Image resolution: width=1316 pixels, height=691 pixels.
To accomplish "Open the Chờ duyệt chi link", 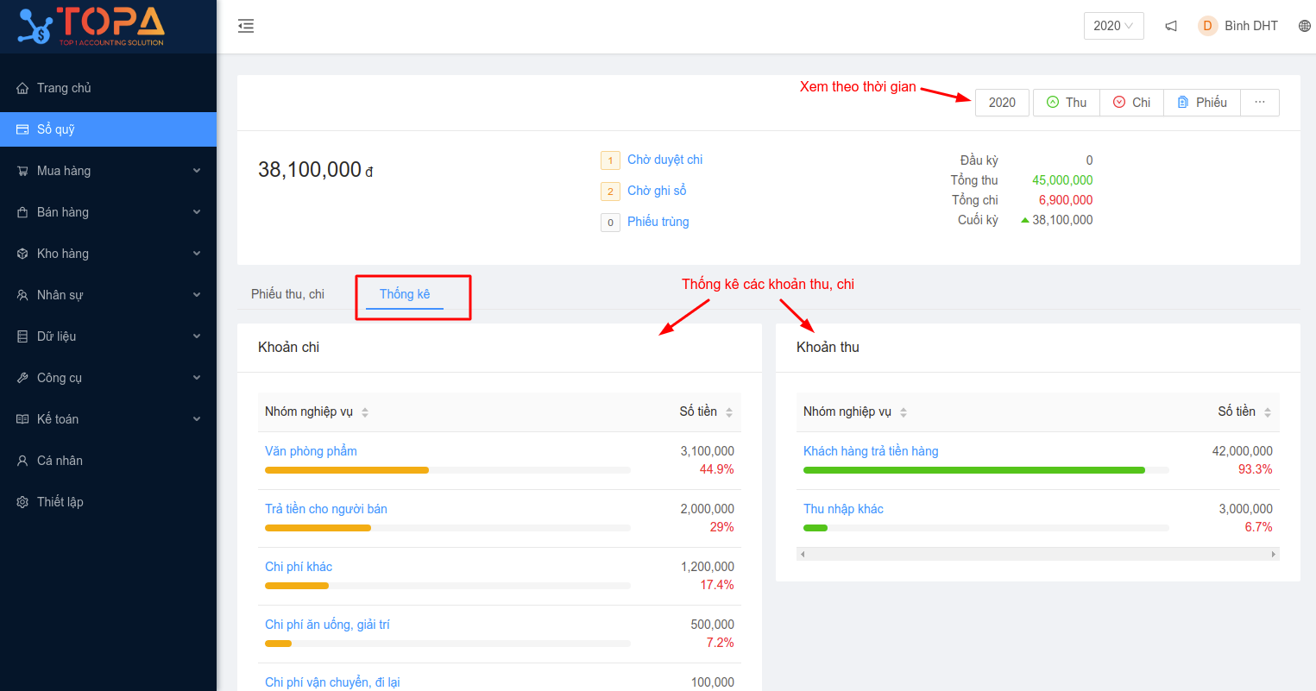I will [x=664, y=160].
